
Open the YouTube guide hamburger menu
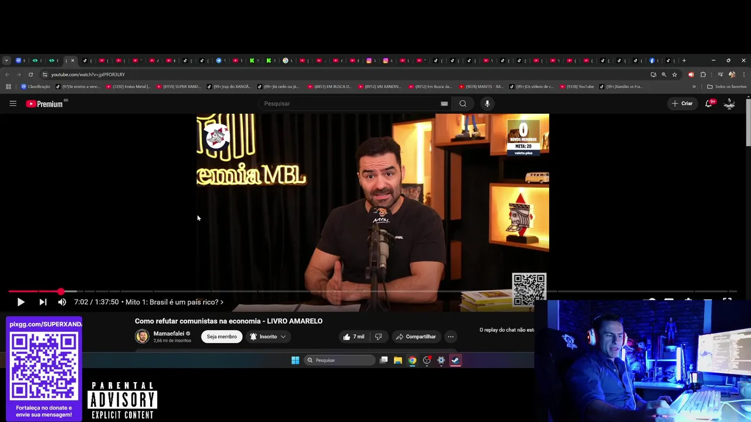(x=13, y=104)
